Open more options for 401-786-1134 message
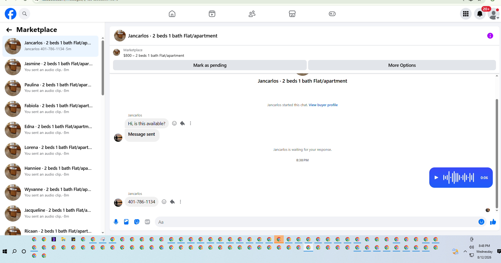 coord(180,202)
